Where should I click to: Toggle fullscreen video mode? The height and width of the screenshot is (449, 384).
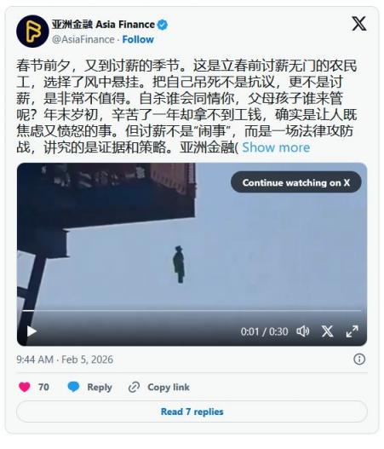point(352,331)
